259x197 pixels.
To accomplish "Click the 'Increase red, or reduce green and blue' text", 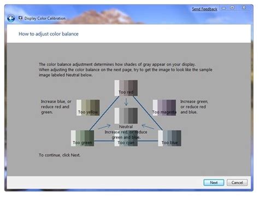I will [126, 135].
